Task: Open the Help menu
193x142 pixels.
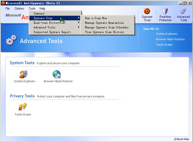Action: (42, 9)
